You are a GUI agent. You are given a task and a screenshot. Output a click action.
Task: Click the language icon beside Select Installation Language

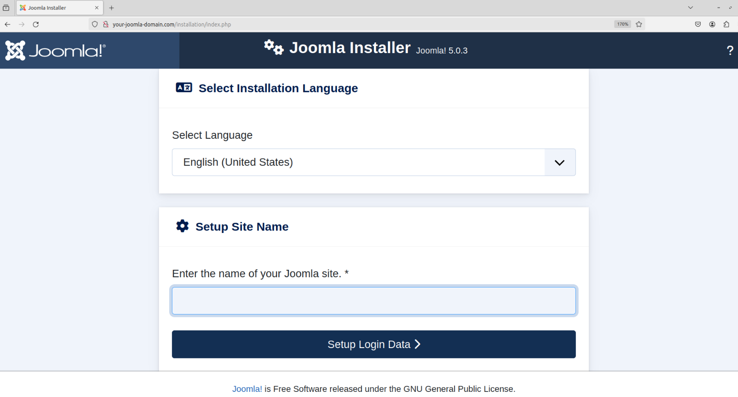184,88
